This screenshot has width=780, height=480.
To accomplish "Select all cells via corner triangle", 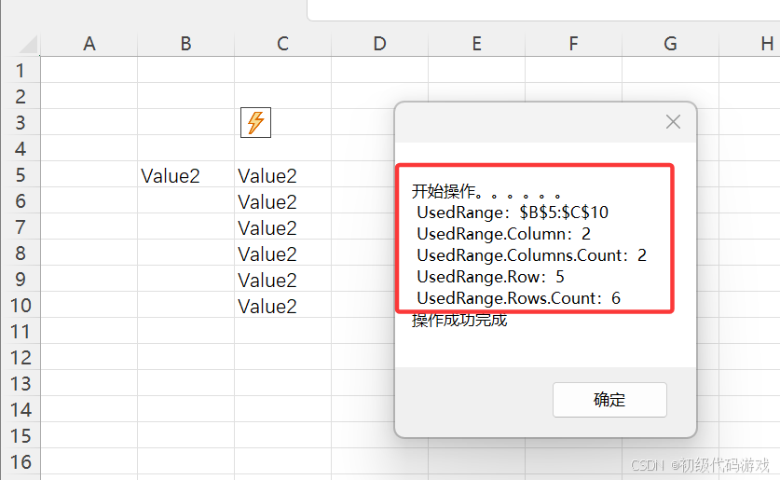I will (x=28, y=44).
